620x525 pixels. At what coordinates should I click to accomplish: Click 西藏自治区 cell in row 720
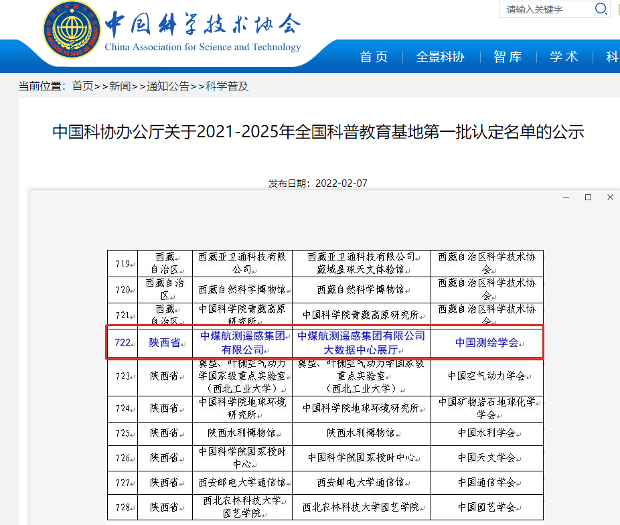click(165, 290)
